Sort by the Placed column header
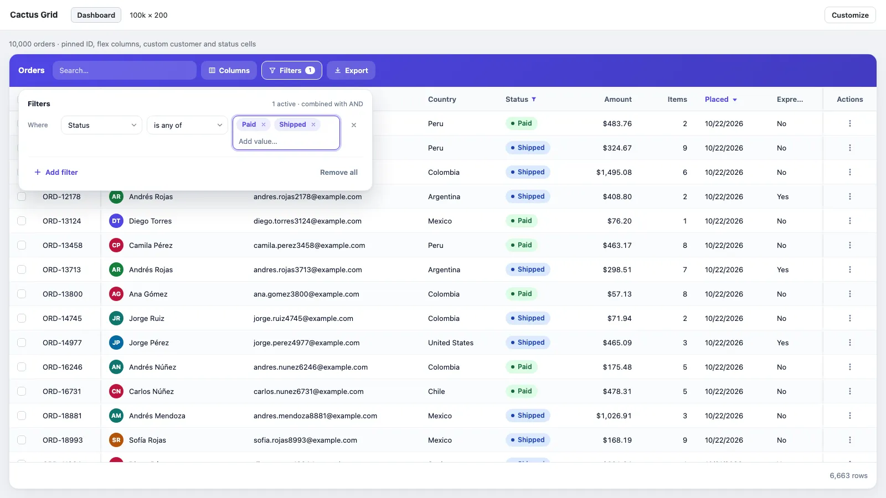The width and height of the screenshot is (886, 498). [x=720, y=100]
